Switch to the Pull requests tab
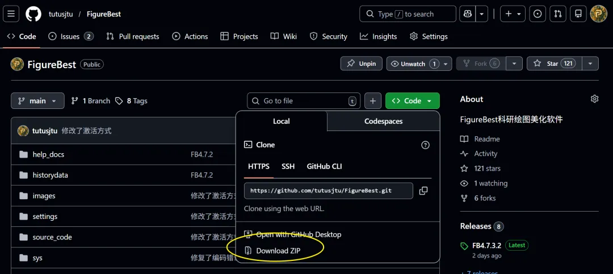This screenshot has height=274, width=613. [x=133, y=36]
